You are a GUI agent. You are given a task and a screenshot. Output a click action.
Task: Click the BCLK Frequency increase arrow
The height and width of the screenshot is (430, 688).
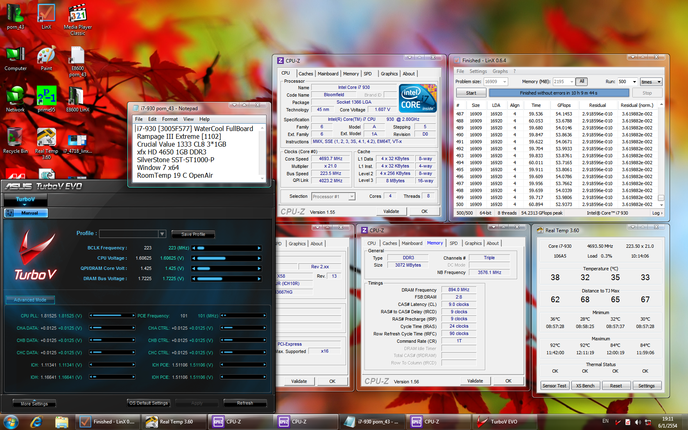pos(259,248)
